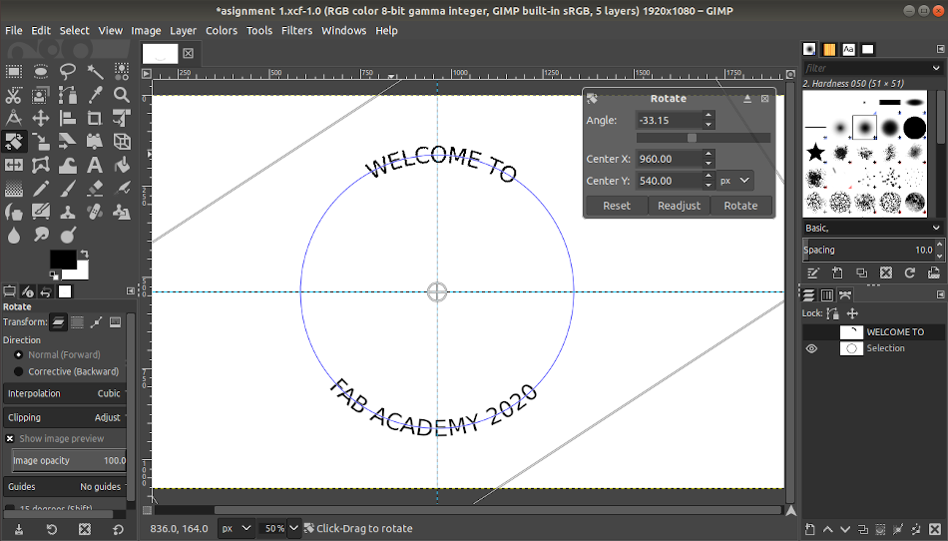Click the black foreground color swatch
The width and height of the screenshot is (948, 541).
(63, 260)
